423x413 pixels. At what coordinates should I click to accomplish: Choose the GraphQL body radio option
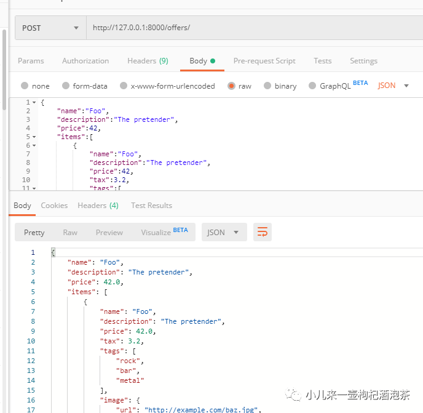click(312, 86)
